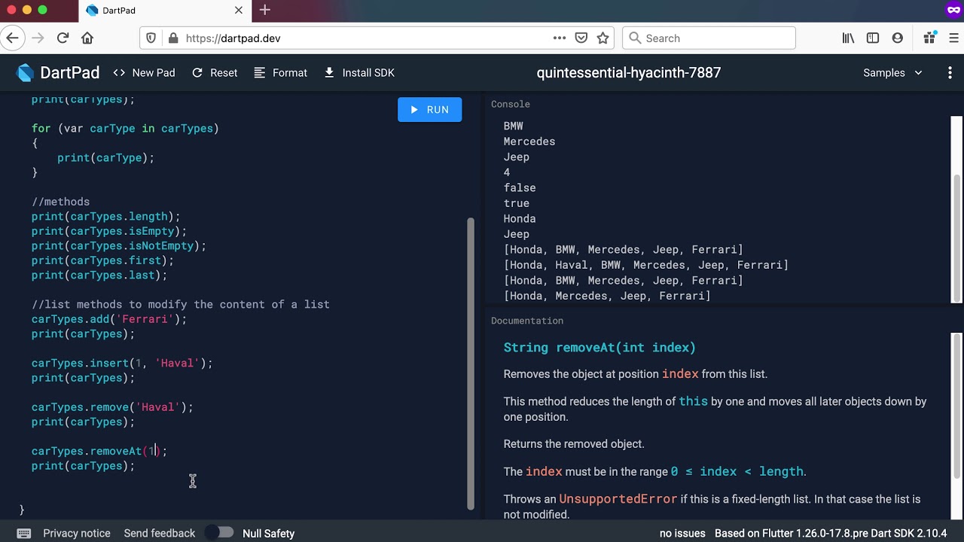Click the pad title quintessential-hyacinth-7887
964x542 pixels.
pos(629,73)
